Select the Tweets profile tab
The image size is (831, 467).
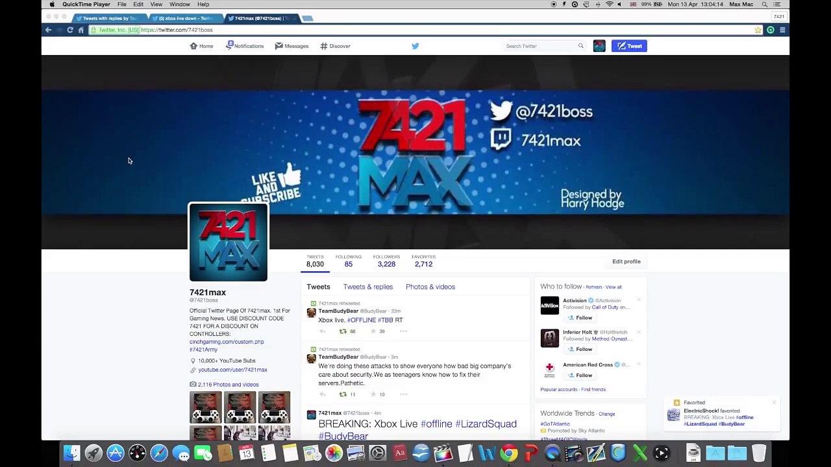(x=318, y=287)
